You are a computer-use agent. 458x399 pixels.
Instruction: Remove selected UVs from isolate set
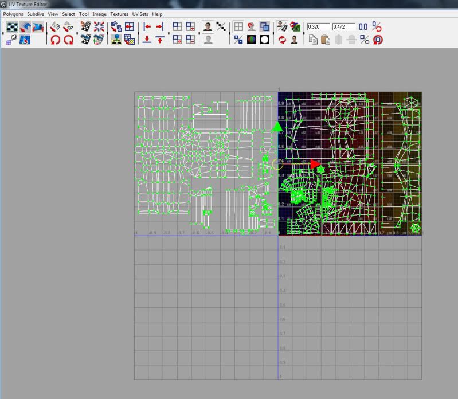pyautogui.click(x=190, y=40)
